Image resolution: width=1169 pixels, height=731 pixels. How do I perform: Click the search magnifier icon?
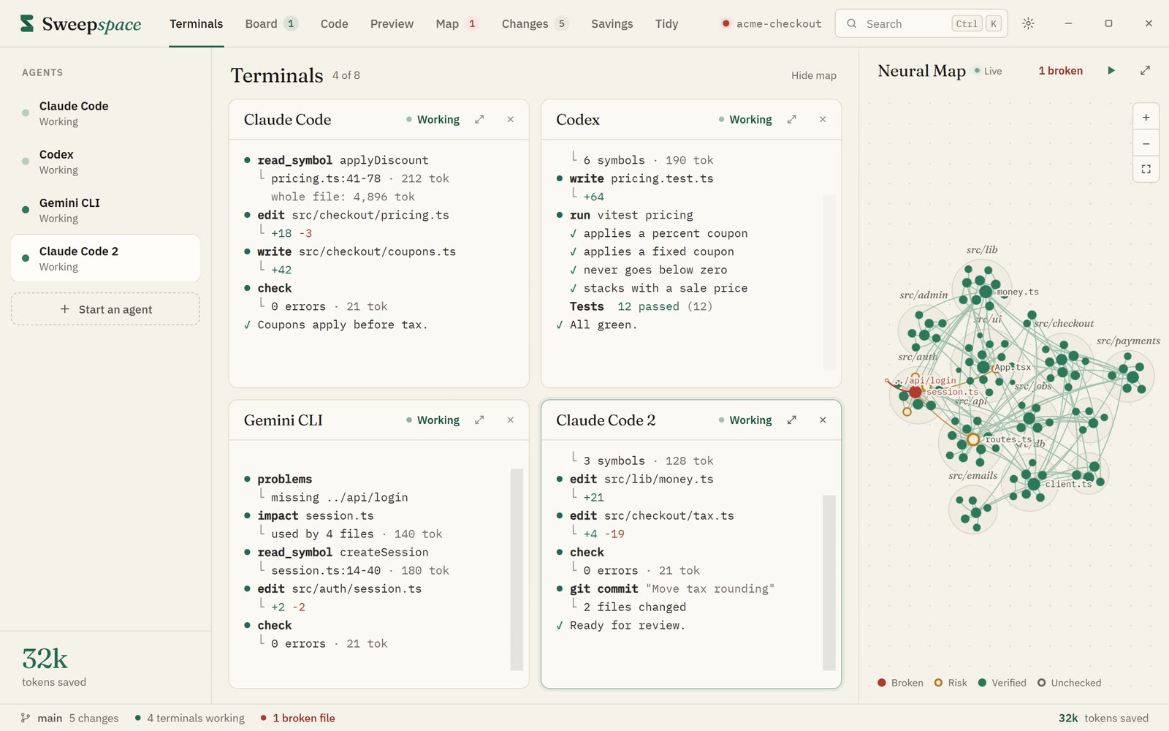[852, 23]
